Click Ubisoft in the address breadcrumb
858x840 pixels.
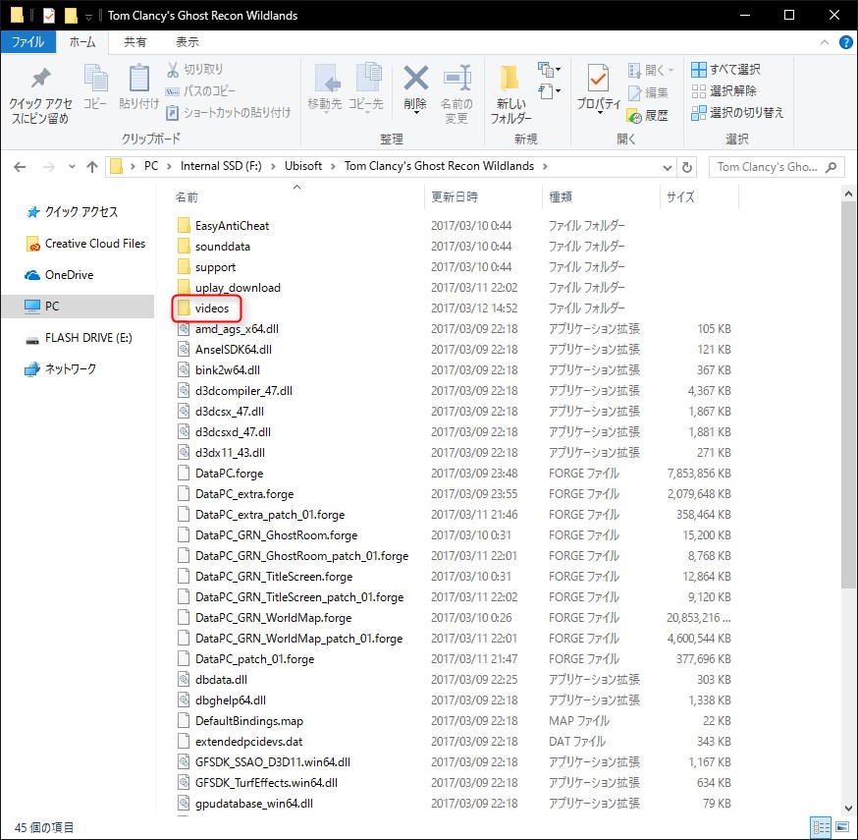tap(303, 166)
